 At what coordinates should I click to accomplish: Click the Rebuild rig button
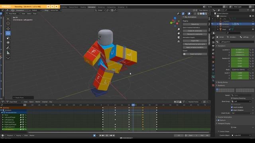[195, 24]
